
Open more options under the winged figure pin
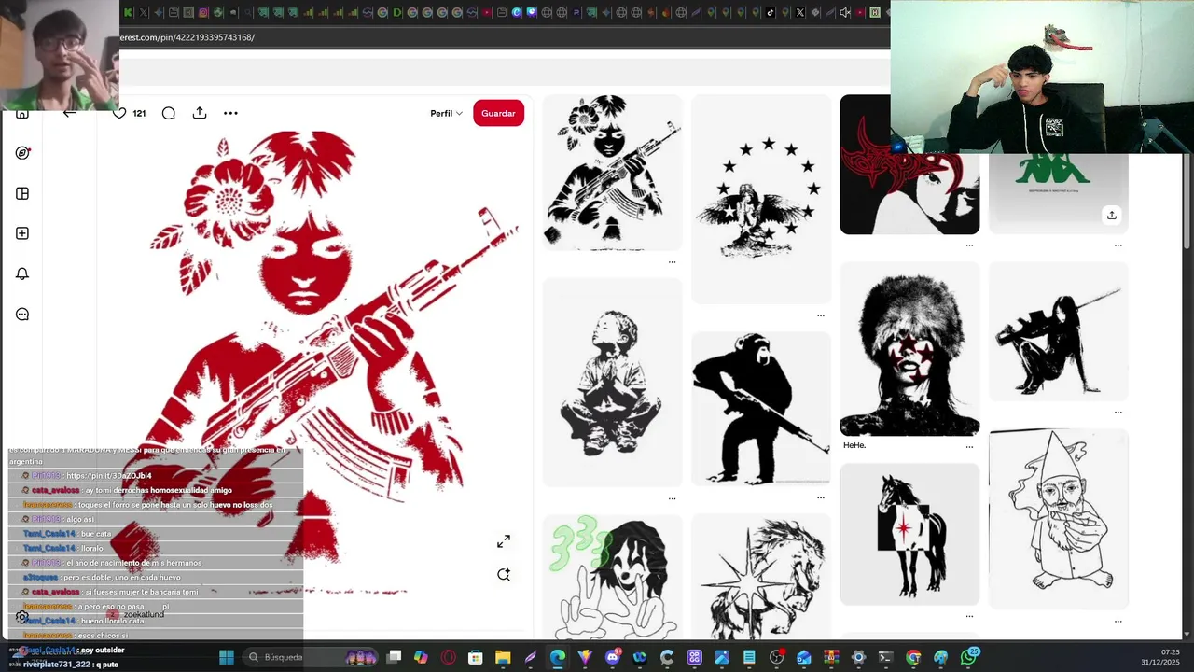[821, 315]
